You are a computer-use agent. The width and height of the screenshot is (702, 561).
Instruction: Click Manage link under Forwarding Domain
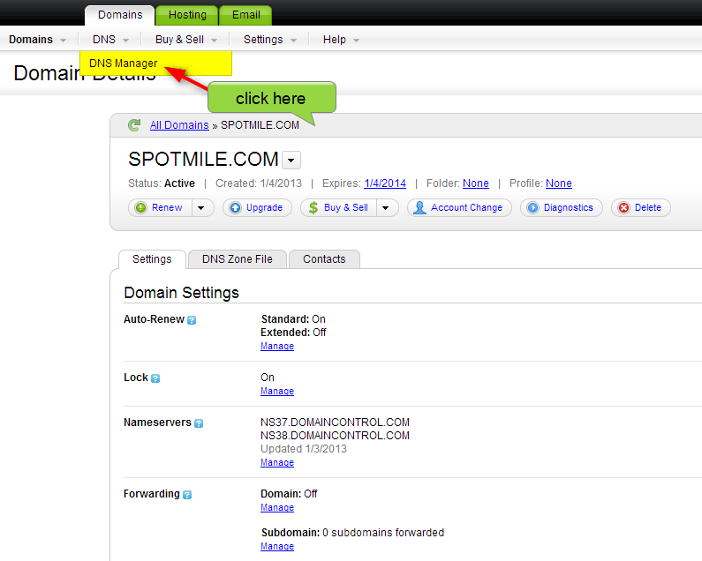click(277, 508)
